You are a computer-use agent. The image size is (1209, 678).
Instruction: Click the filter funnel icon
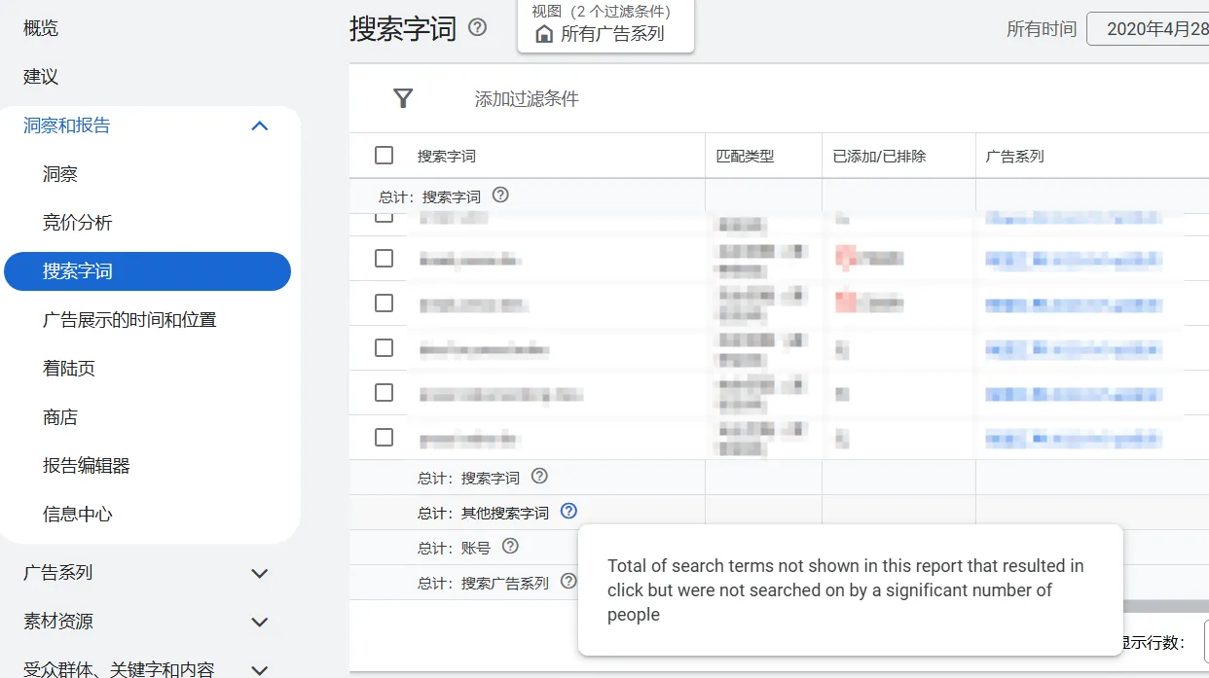click(x=403, y=98)
